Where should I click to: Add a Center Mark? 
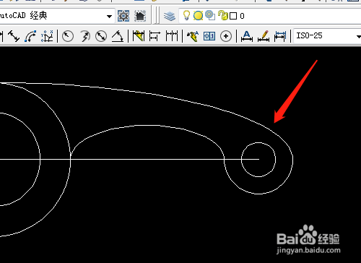point(226,36)
